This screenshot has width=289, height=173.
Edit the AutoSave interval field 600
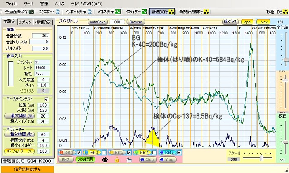[x=117, y=22]
